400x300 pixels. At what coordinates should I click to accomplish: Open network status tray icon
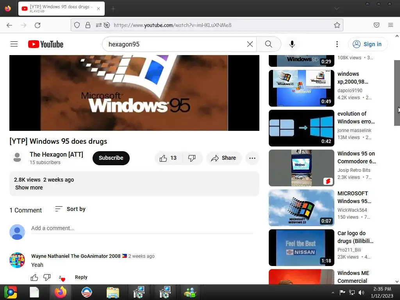coord(352,293)
